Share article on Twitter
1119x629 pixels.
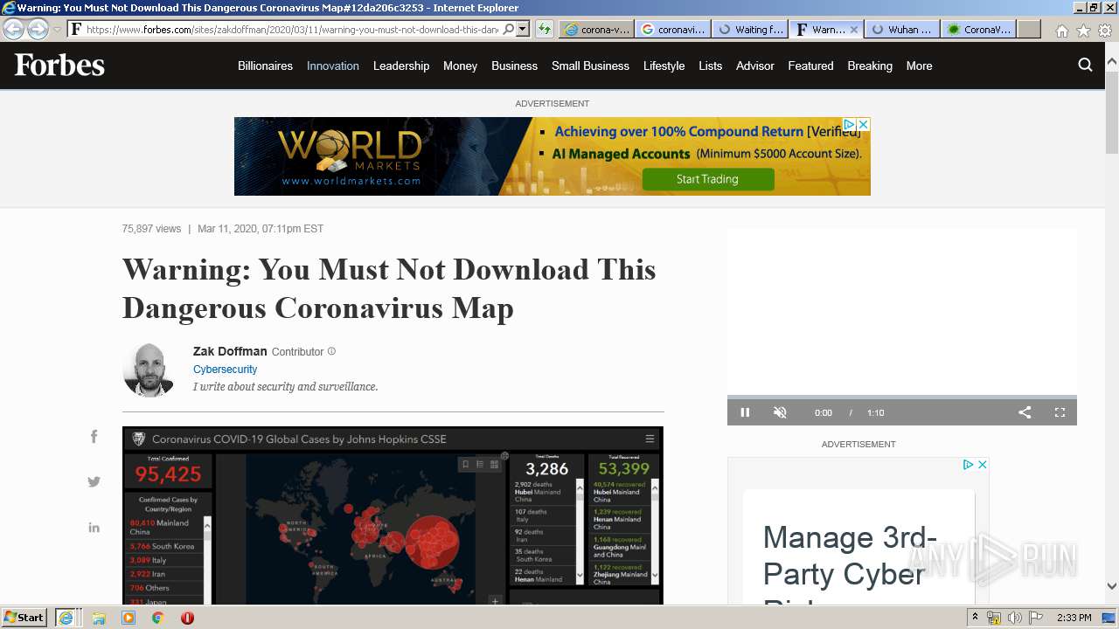tap(94, 481)
